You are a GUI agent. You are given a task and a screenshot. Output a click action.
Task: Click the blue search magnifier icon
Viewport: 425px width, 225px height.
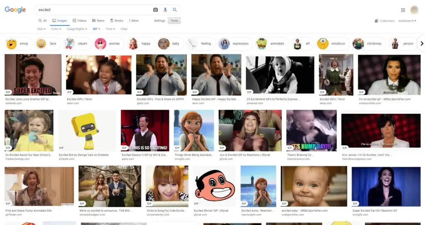pos(175,10)
